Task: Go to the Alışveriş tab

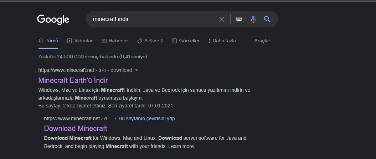Action: (150, 41)
